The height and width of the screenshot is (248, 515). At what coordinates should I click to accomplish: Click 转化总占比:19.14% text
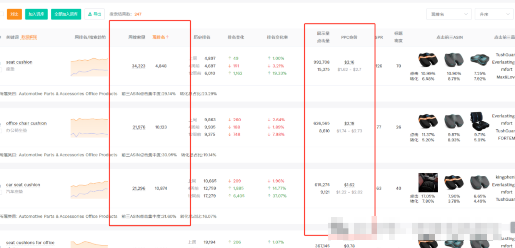pos(198,155)
